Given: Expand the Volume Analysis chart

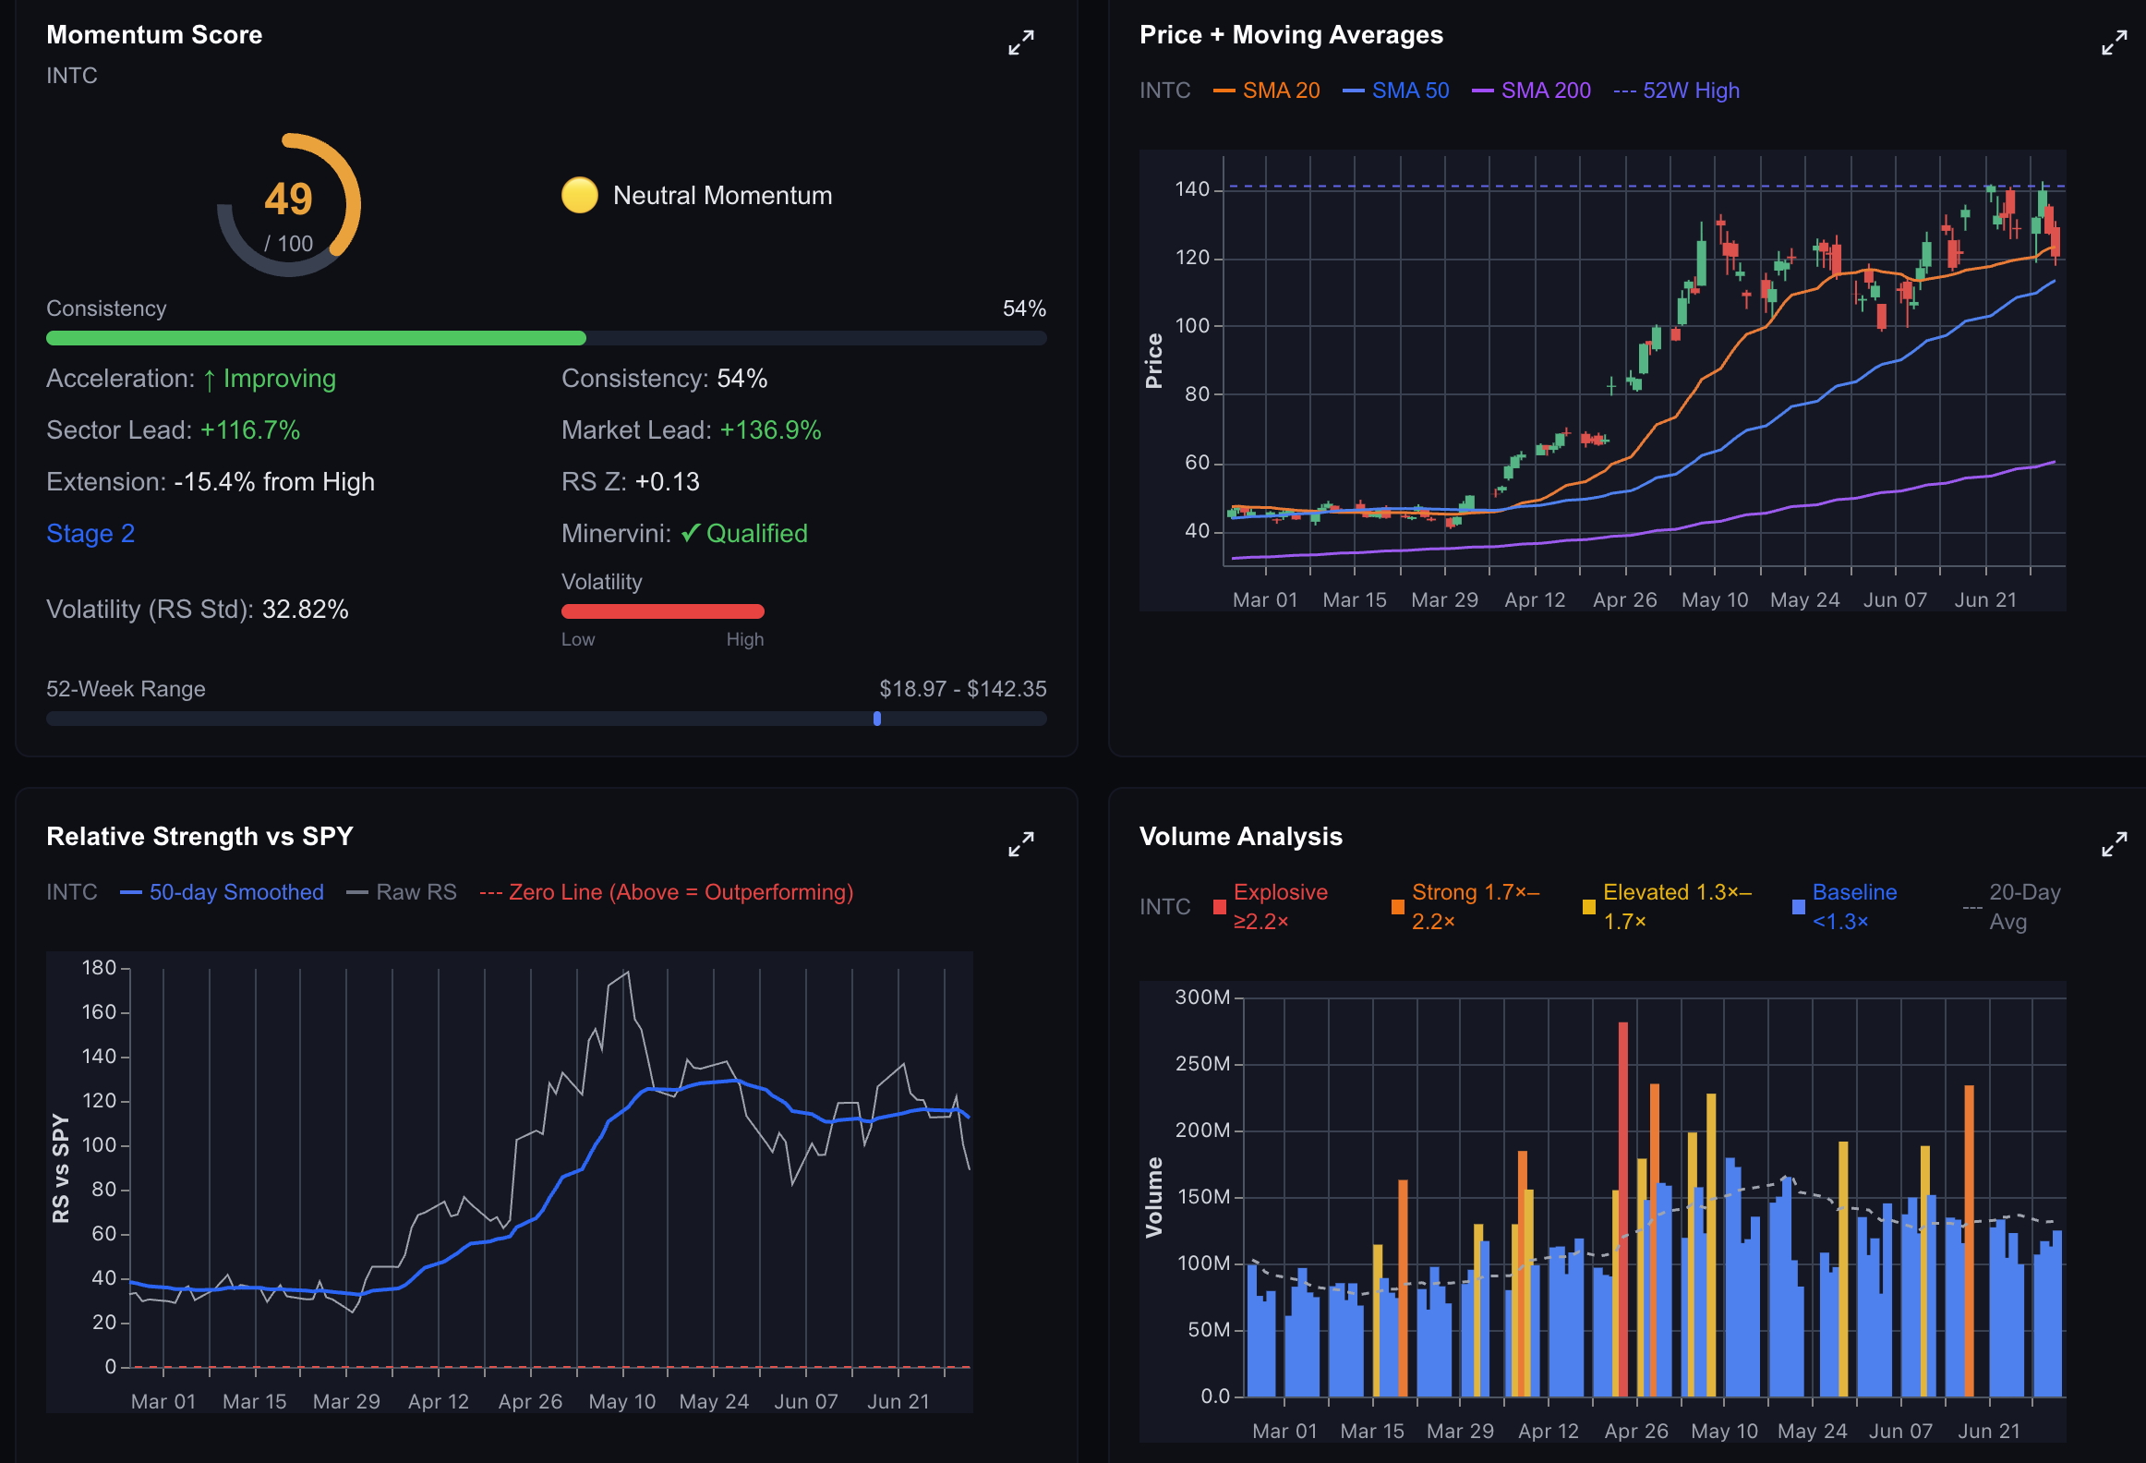Looking at the screenshot, I should (x=2114, y=844).
